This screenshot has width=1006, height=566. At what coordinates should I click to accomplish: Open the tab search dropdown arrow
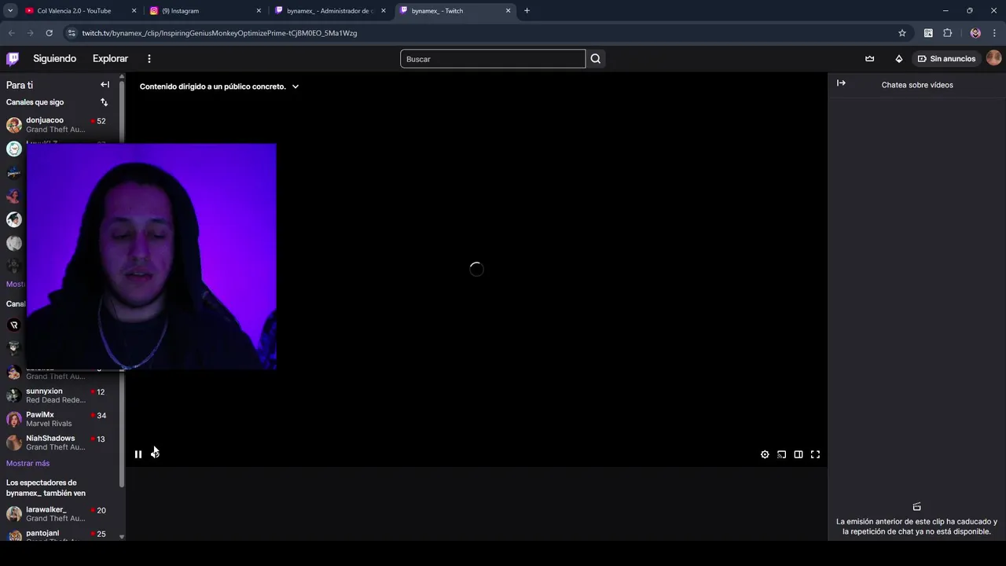10,11
